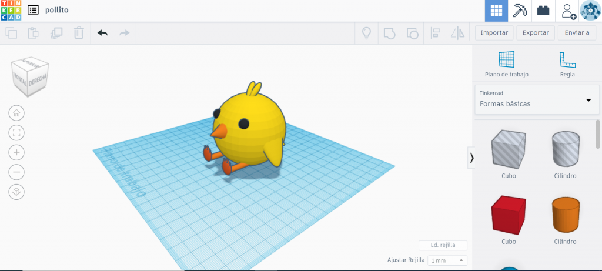Click the add collaborator person icon
The image size is (602, 271).
pyautogui.click(x=568, y=11)
